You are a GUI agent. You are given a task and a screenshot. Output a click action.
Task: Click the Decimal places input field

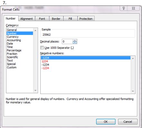[67, 41]
